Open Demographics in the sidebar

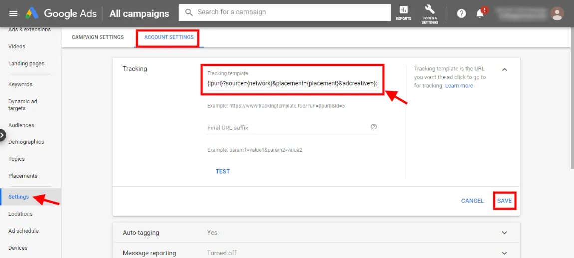[26, 142]
